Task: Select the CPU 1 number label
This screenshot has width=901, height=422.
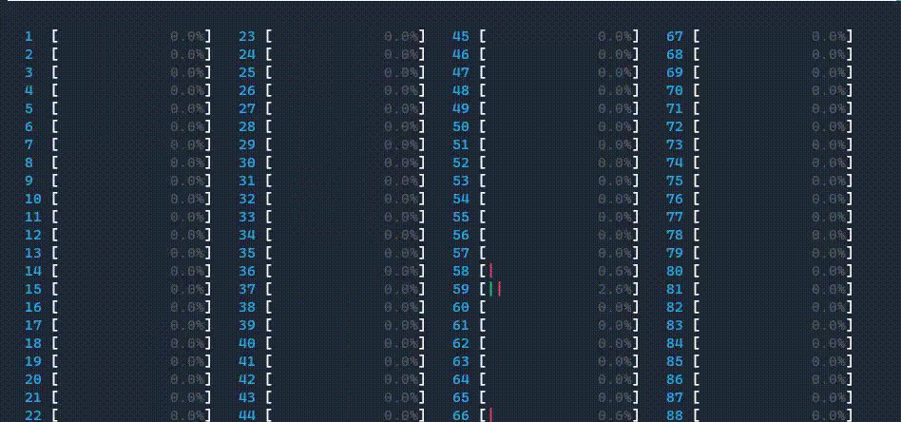Action: 29,37
